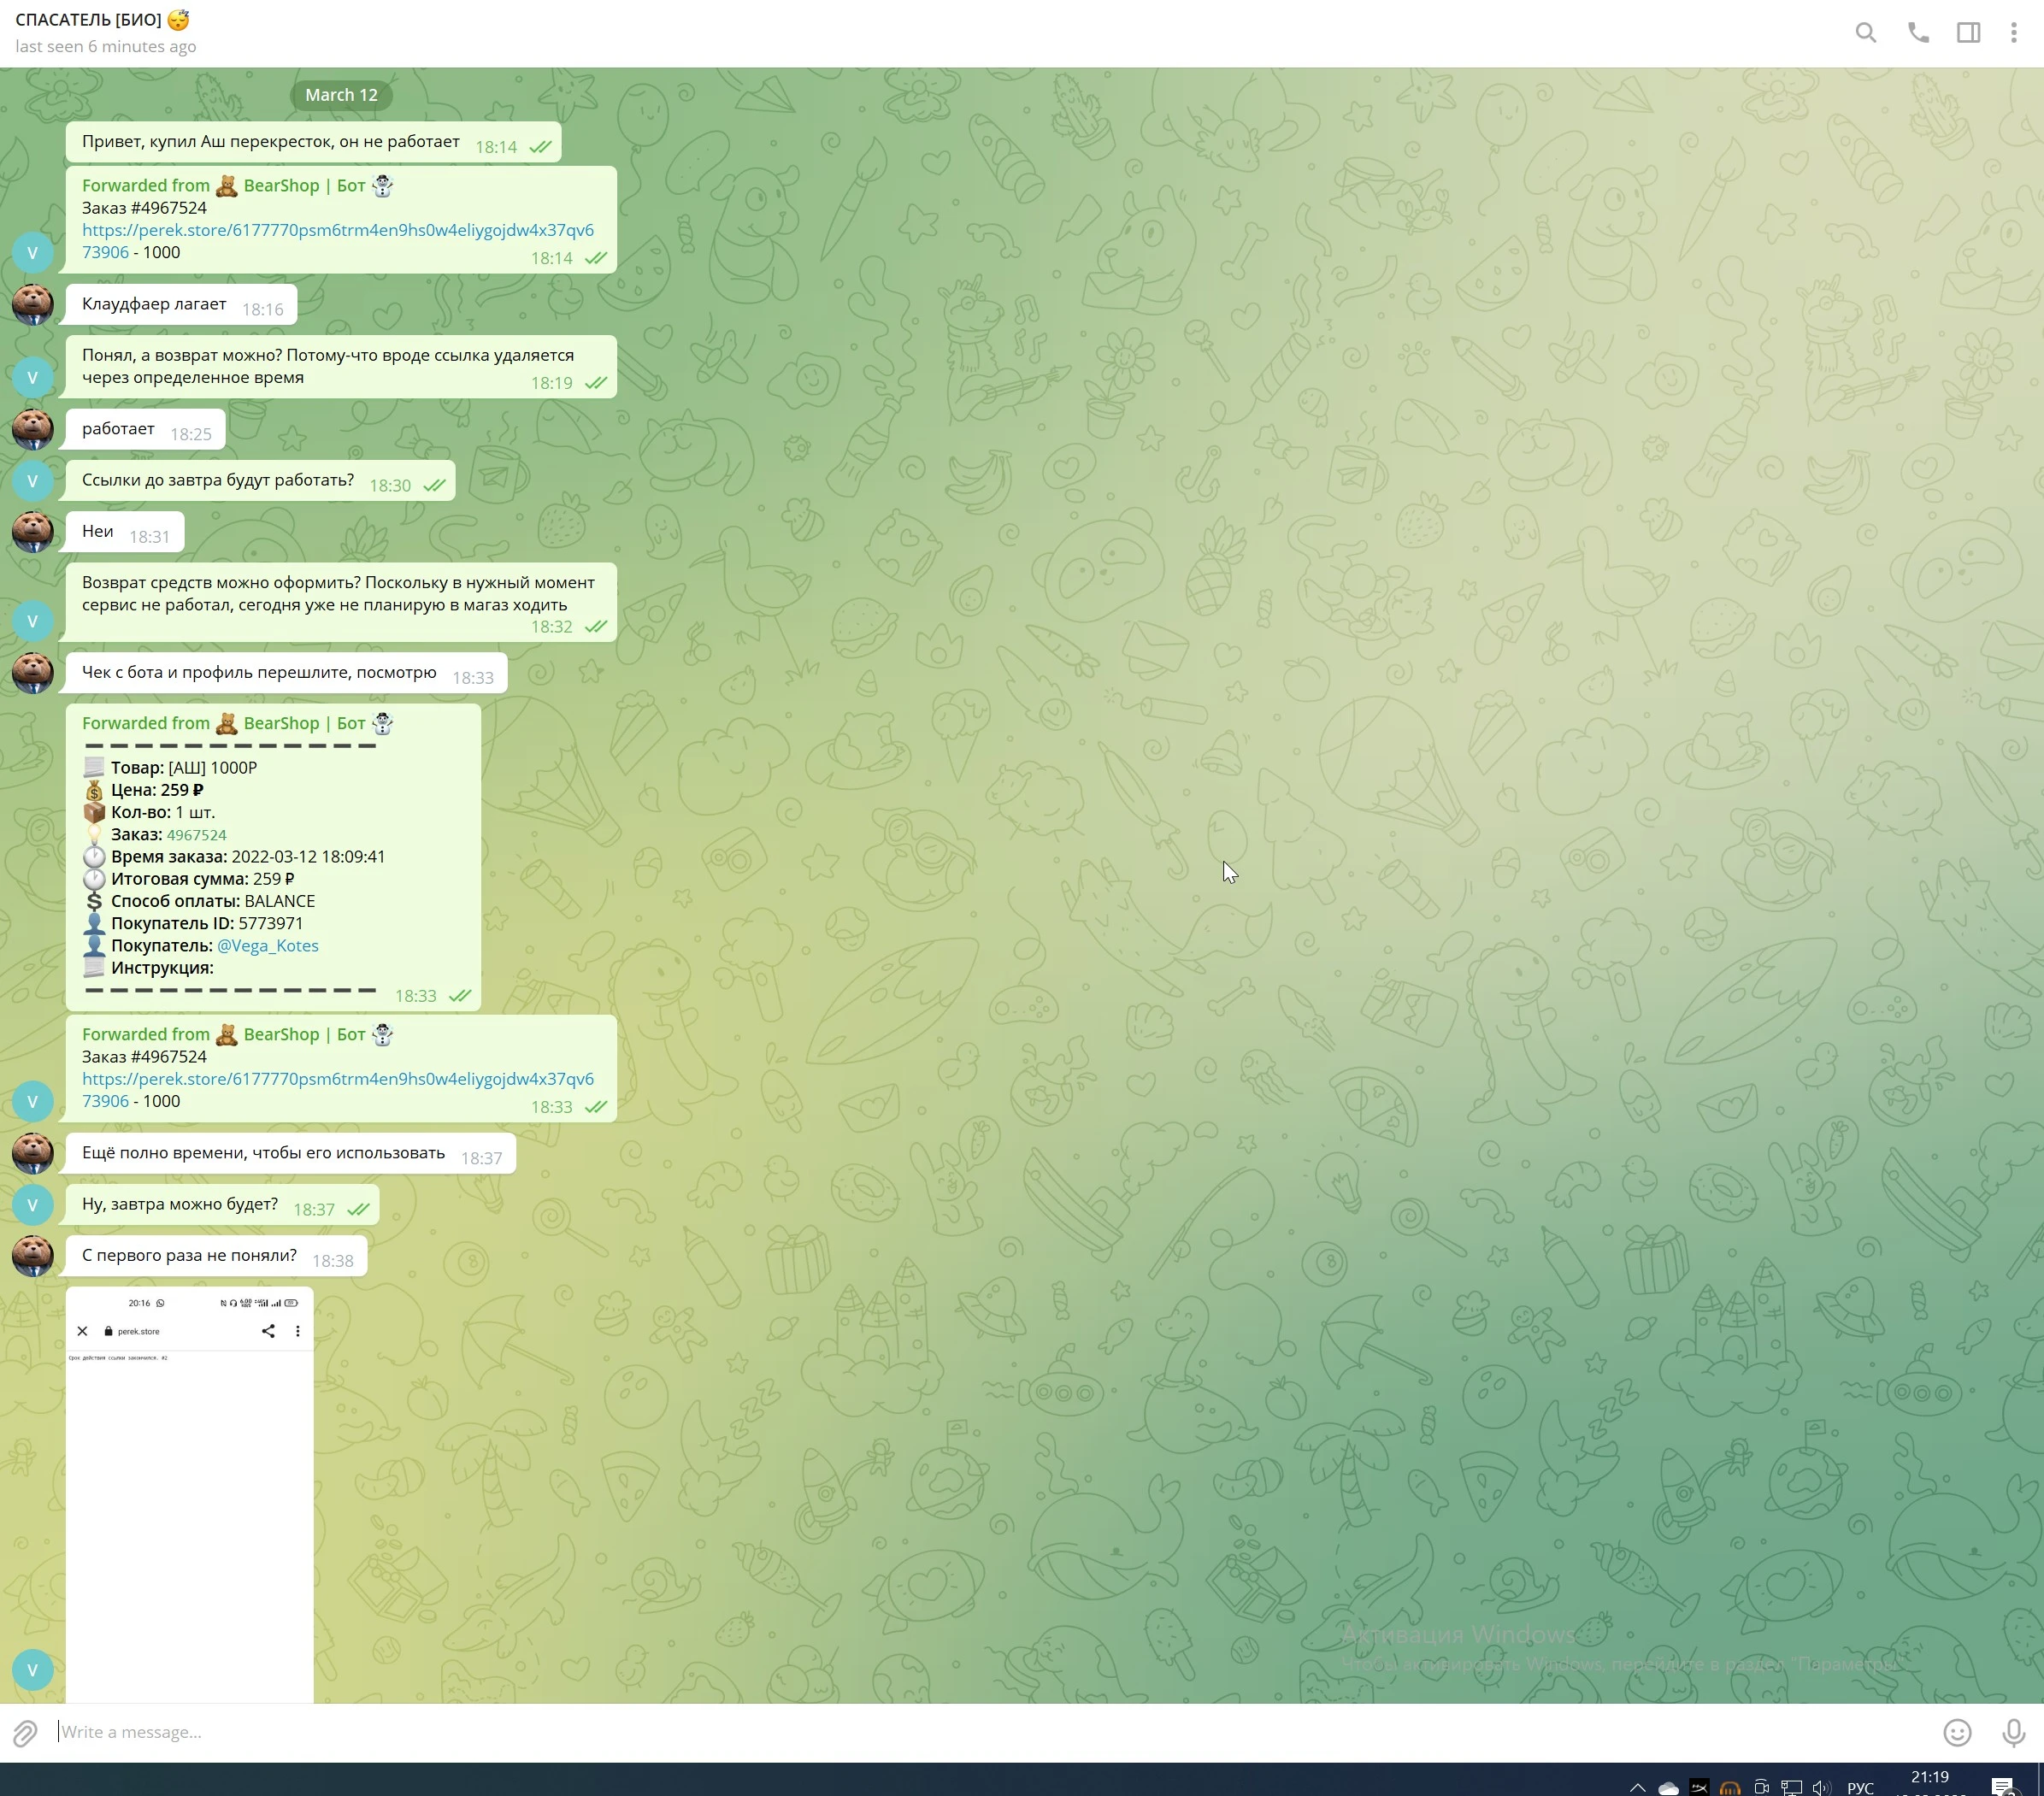Click message 'Ещё полно времени, чтобы его использовать'
2044x1796 pixels.
(291, 1154)
